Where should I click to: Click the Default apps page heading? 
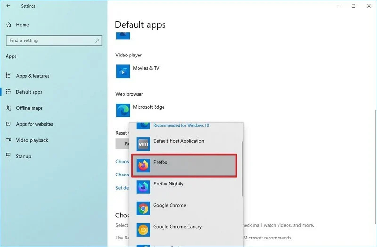click(x=140, y=24)
